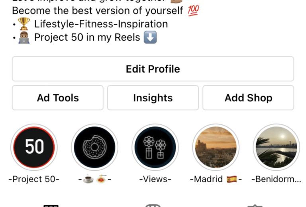
Task: Tap the -Views- highlight label
Action: tap(155, 179)
